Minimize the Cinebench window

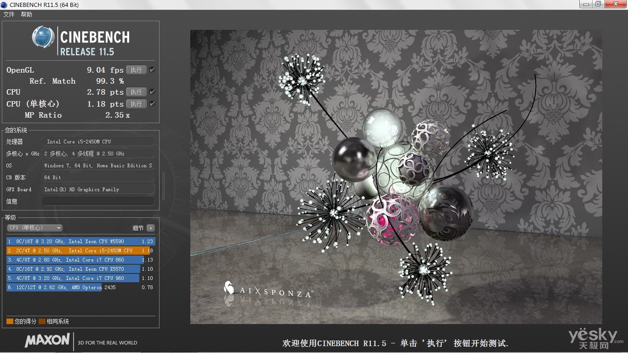coord(586,4)
